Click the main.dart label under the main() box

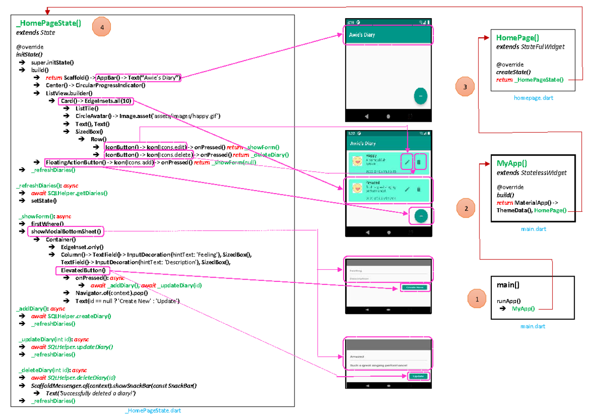tap(533, 326)
